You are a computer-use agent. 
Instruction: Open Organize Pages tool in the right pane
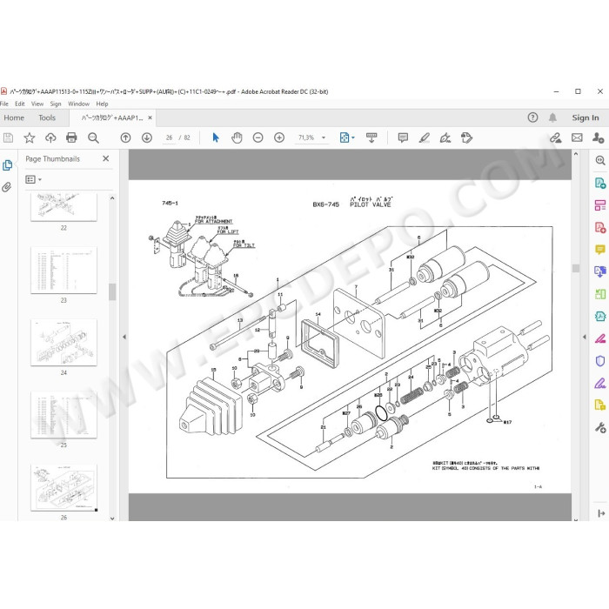[x=600, y=205]
